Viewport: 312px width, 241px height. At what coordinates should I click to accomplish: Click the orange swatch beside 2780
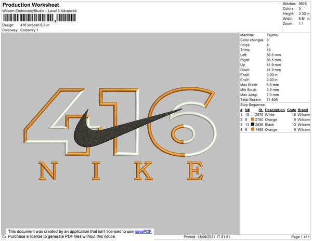253,119
